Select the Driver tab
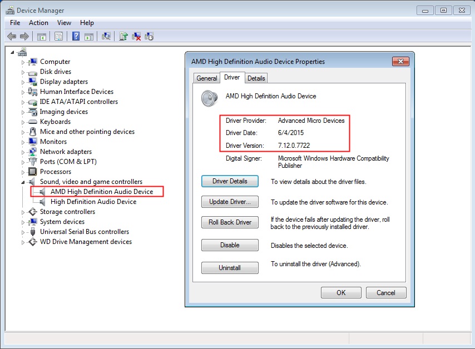 point(232,77)
